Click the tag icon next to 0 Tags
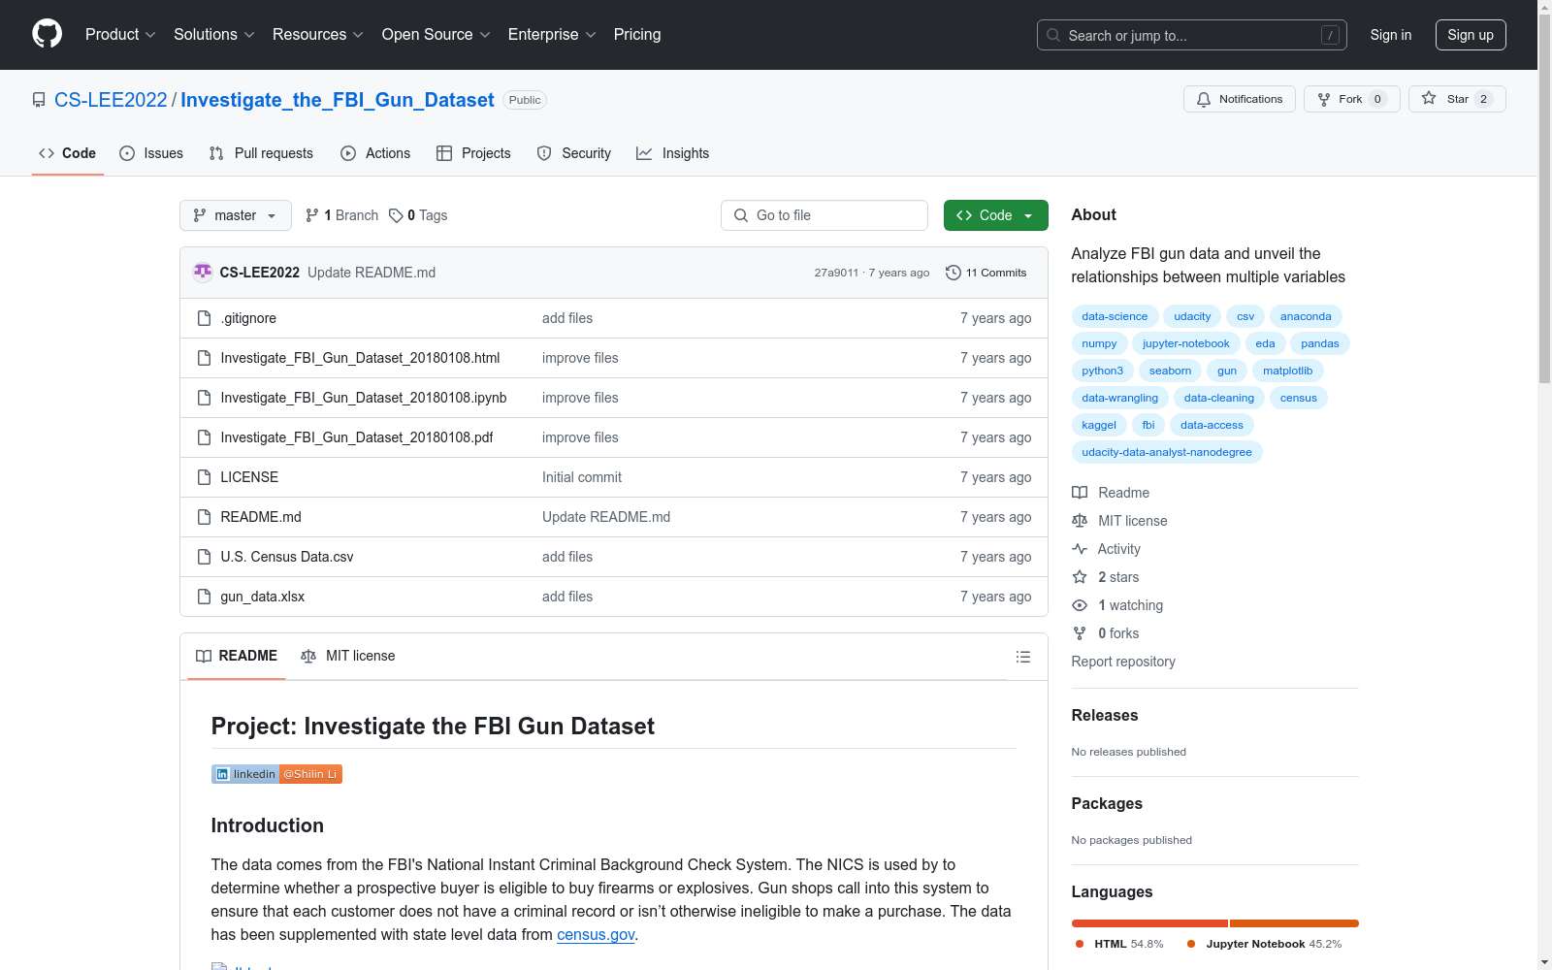 396,215
